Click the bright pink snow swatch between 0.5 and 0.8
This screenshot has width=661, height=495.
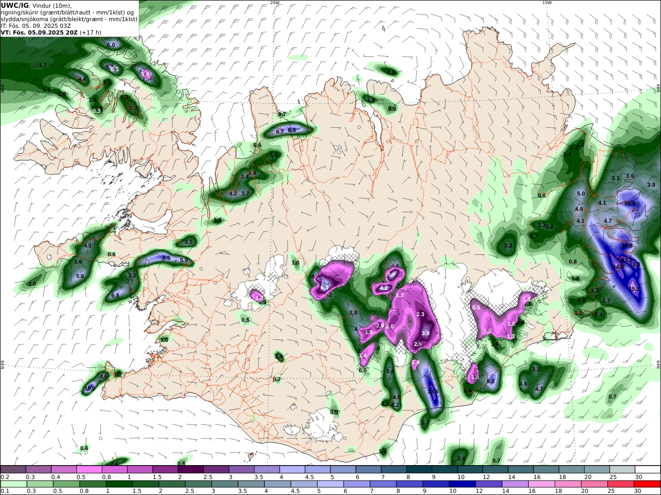pyautogui.click(x=89, y=469)
